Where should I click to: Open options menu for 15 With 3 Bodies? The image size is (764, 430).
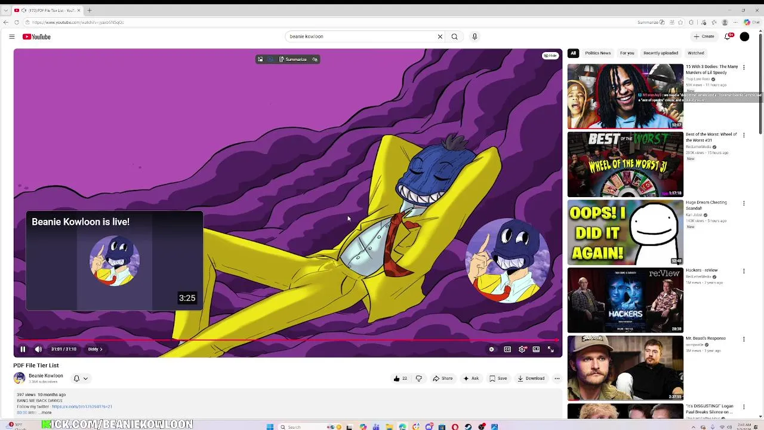click(744, 67)
